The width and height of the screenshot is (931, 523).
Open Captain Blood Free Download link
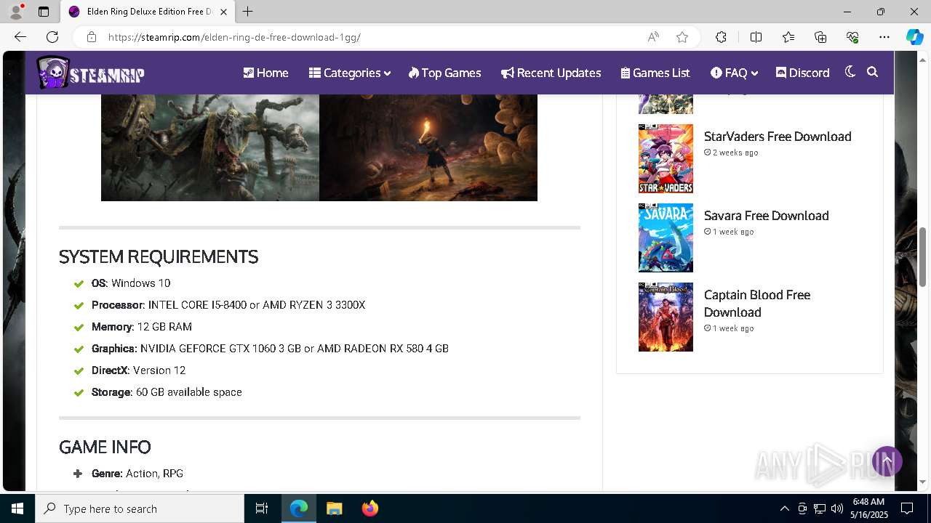tap(757, 304)
